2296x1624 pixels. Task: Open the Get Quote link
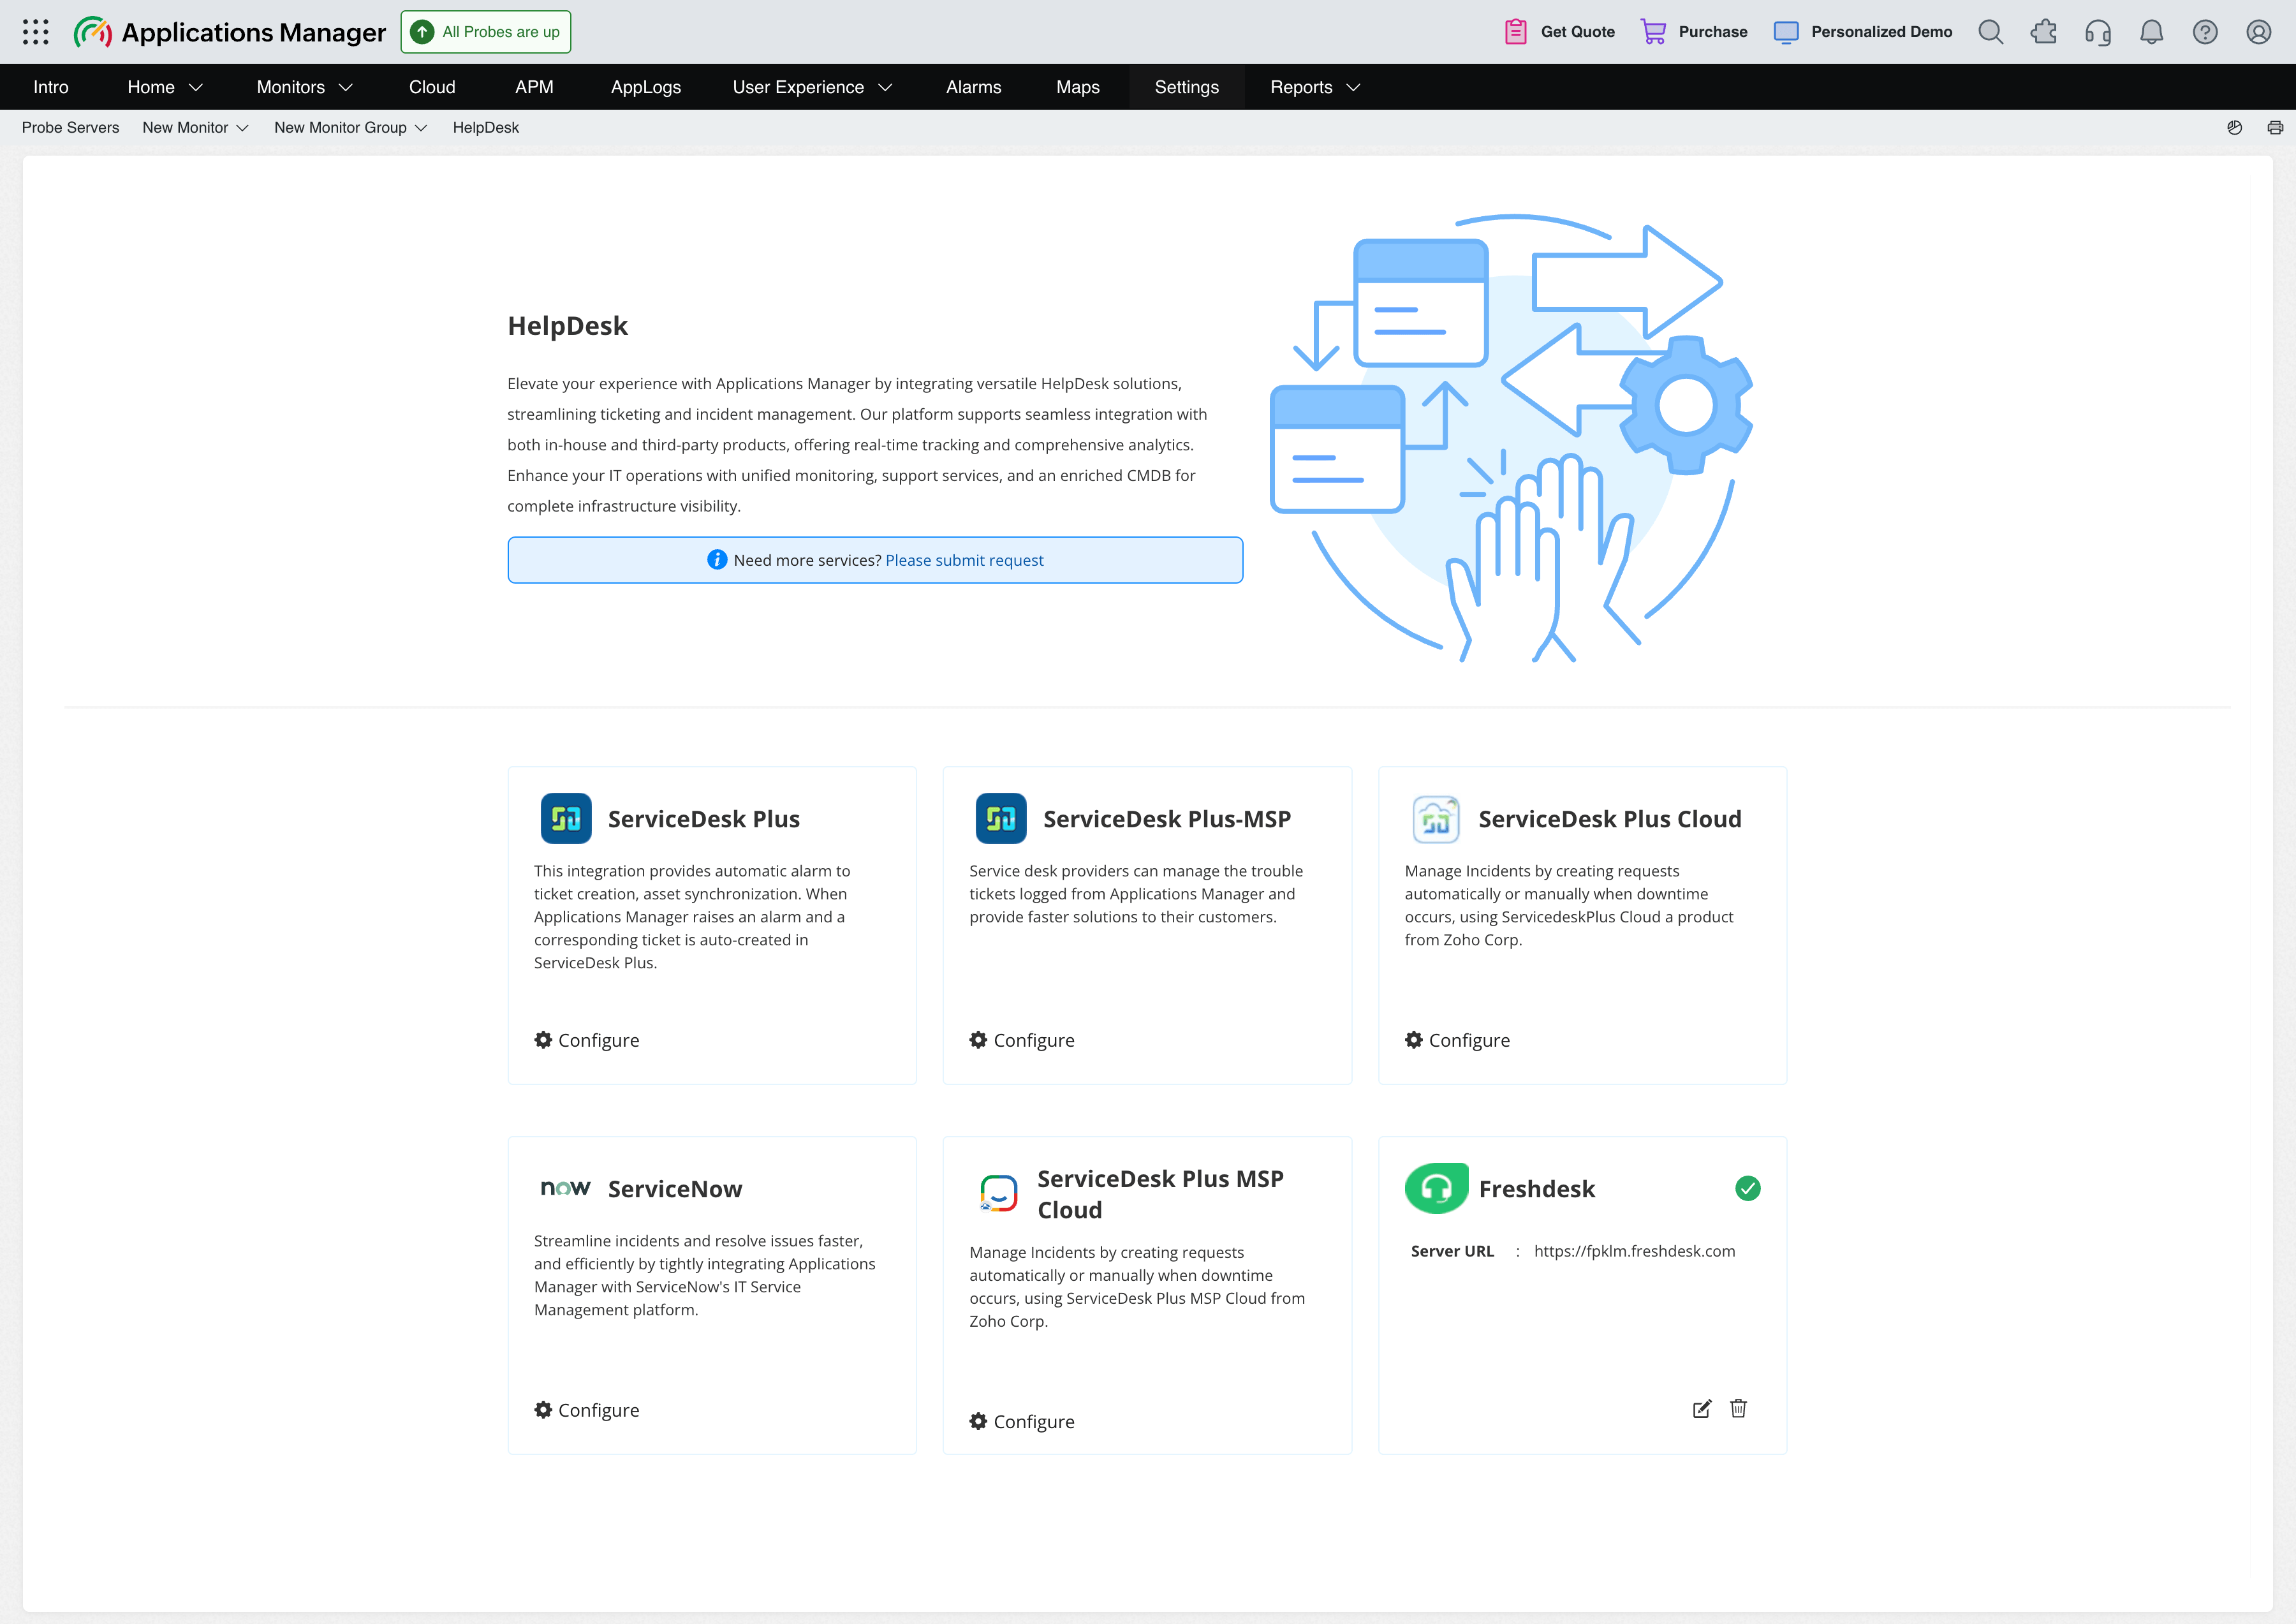pyautogui.click(x=1560, y=32)
